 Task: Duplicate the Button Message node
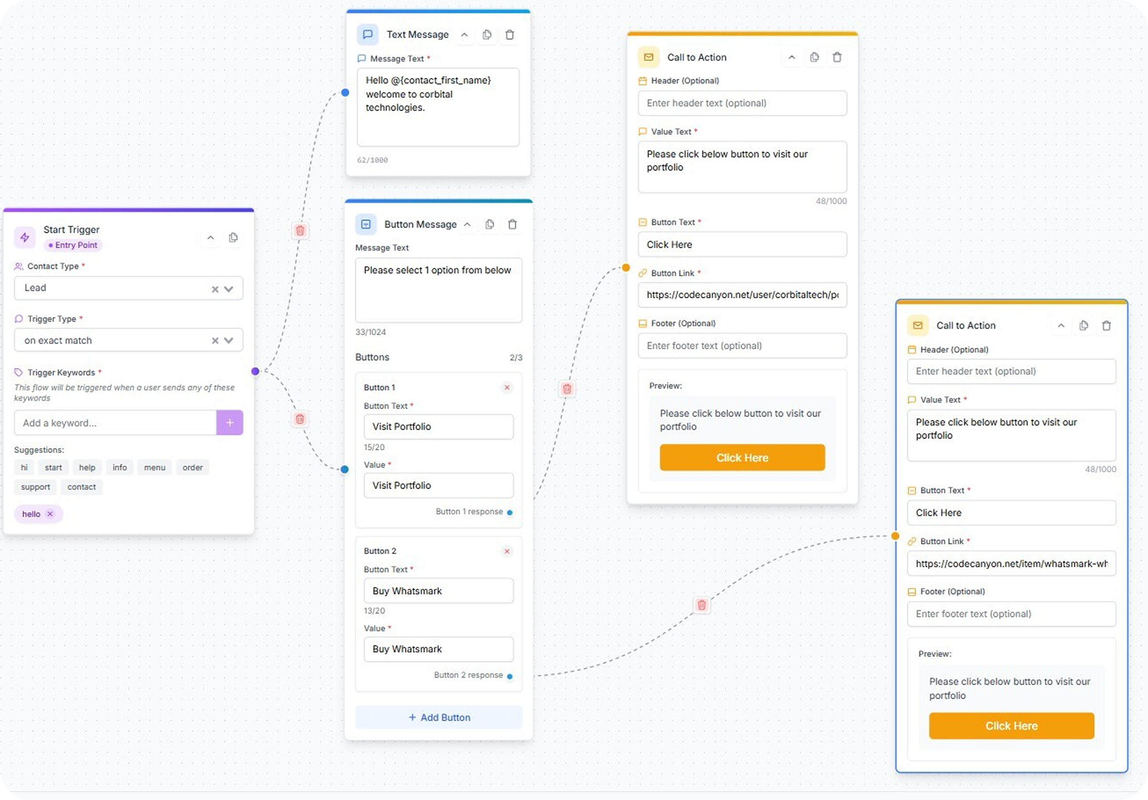tap(490, 224)
